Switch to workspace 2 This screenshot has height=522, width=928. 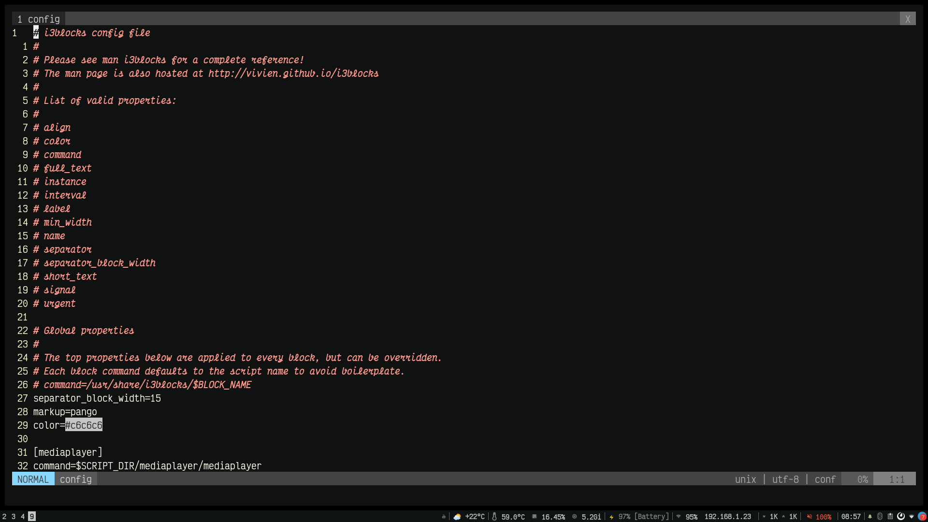coord(4,517)
